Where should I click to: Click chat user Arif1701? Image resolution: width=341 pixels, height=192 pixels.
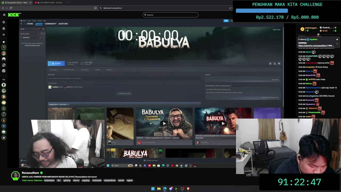click(311, 79)
